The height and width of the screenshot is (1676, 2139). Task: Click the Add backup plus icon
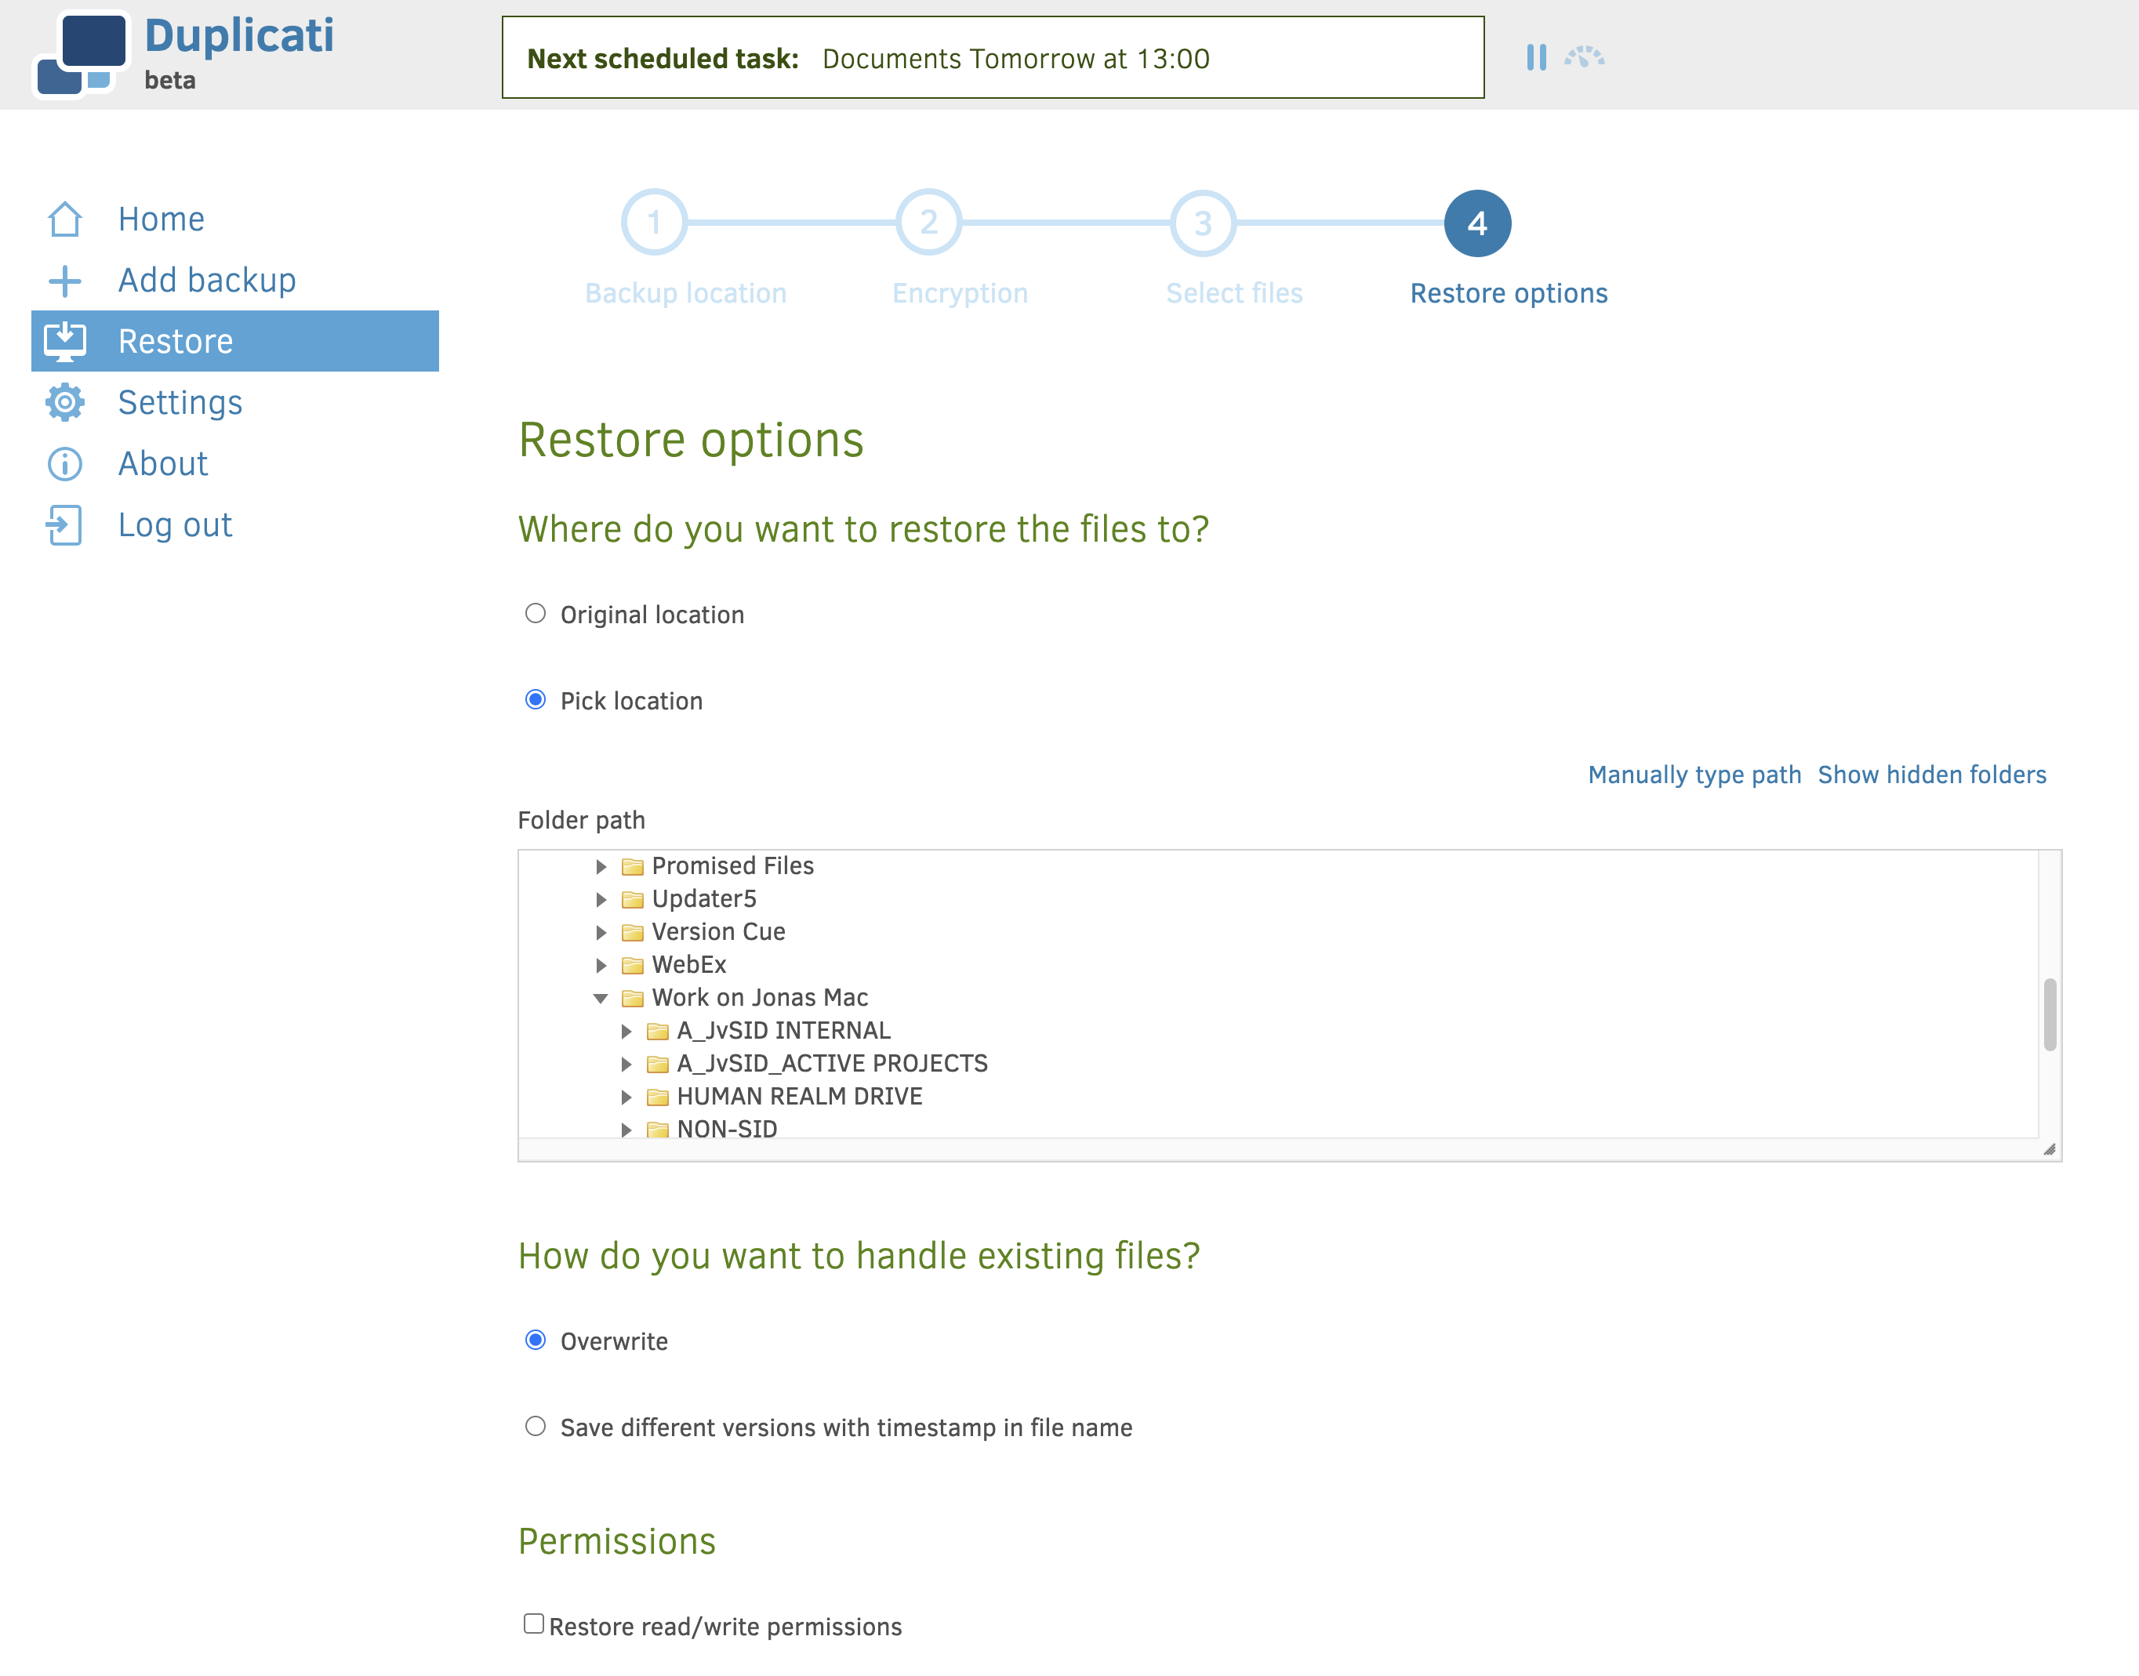click(x=65, y=281)
